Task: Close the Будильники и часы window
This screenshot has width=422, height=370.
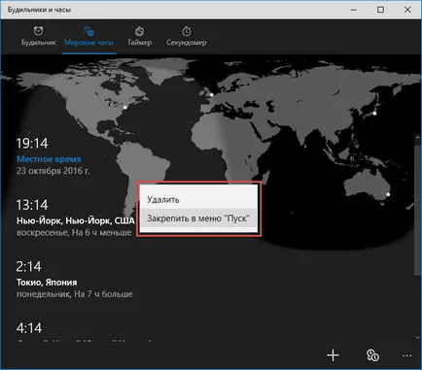Action: [407, 10]
